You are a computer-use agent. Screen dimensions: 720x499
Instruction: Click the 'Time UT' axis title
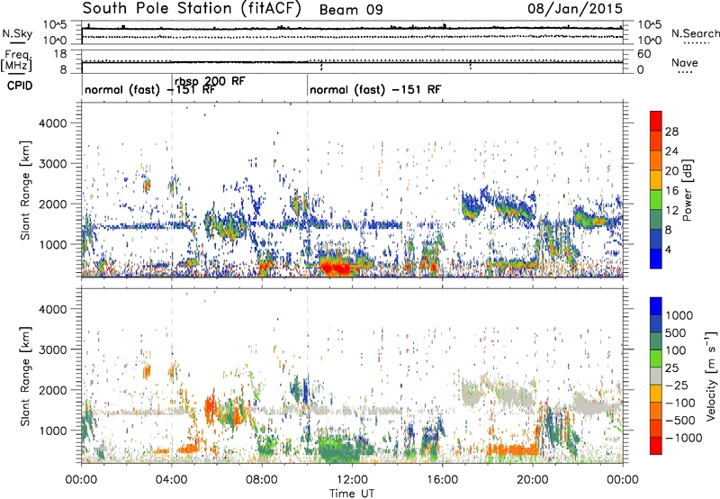click(352, 494)
